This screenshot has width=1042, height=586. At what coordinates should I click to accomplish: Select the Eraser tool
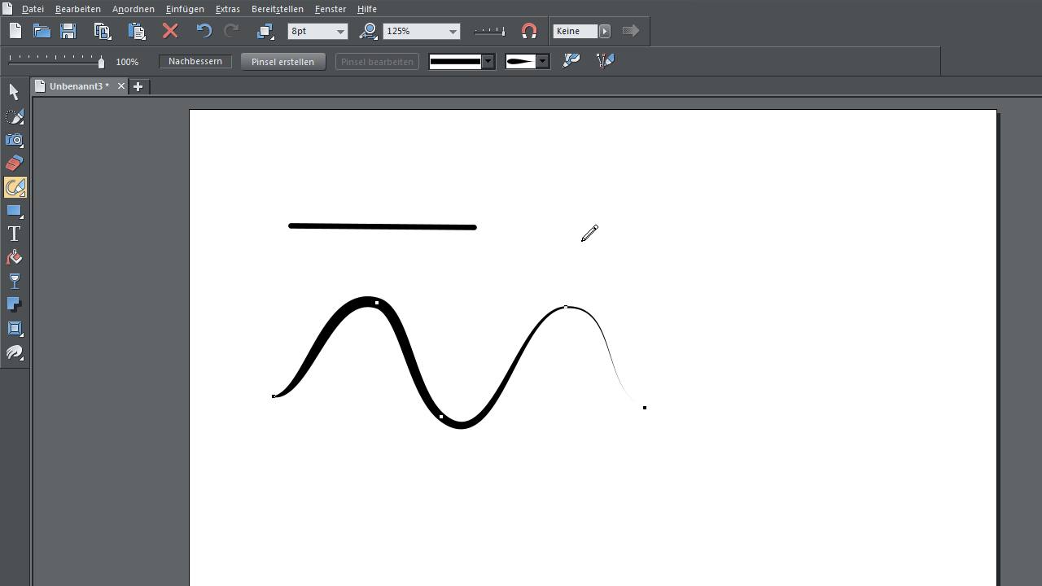(15, 164)
